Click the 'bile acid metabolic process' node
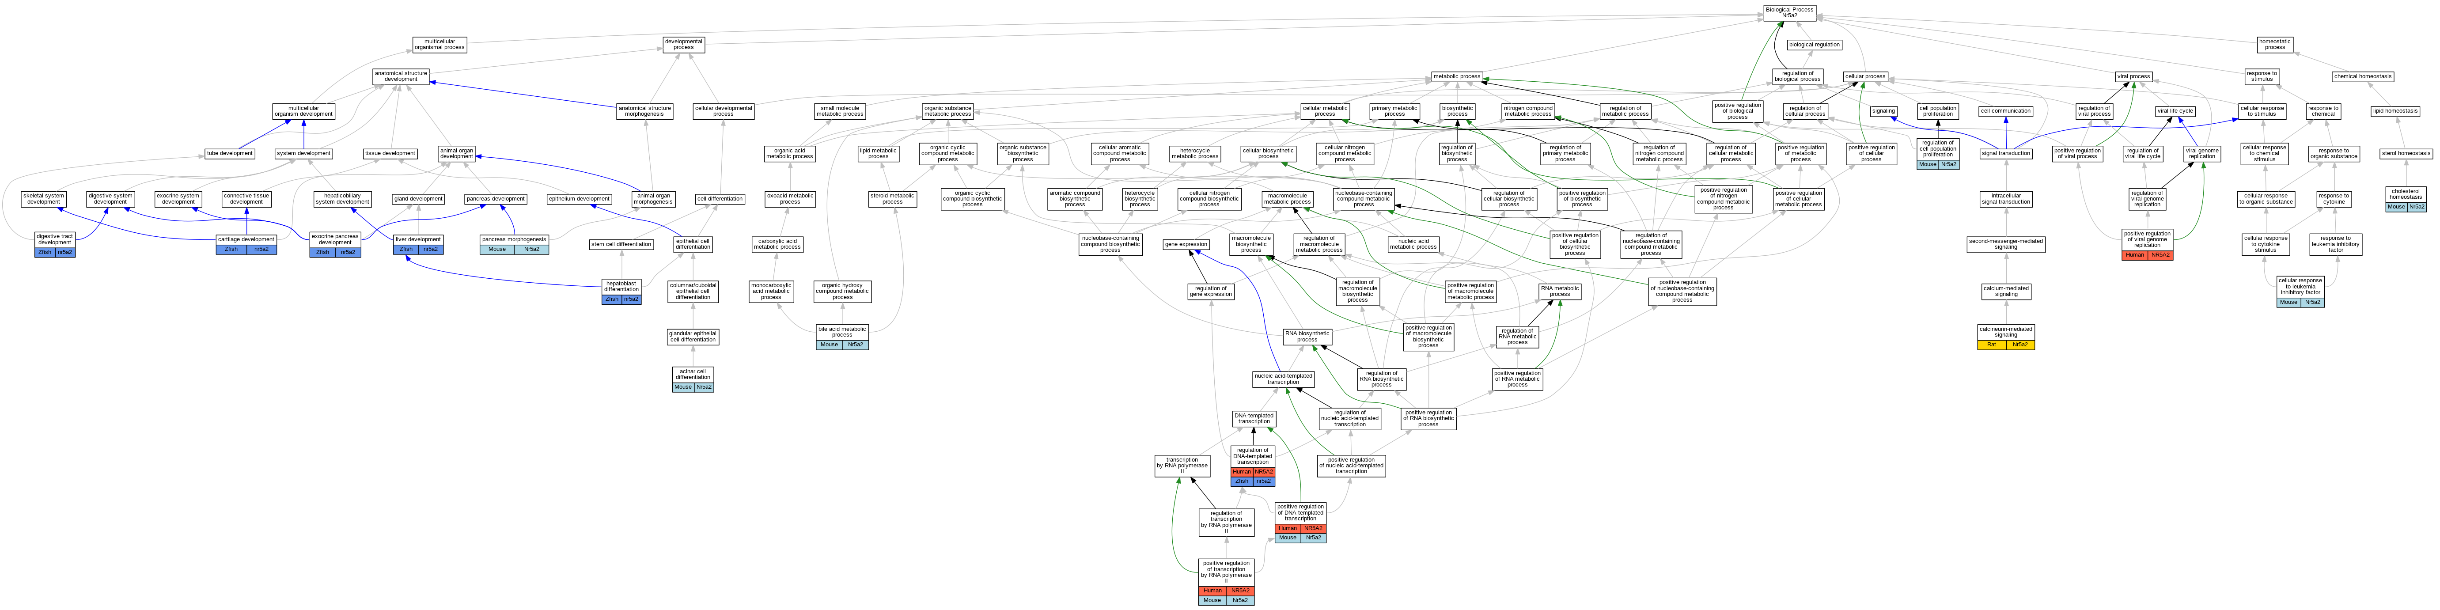Image resolution: width=2440 pixels, height=610 pixels. [842, 337]
